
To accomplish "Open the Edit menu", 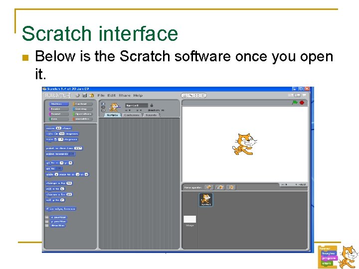I will [112, 95].
